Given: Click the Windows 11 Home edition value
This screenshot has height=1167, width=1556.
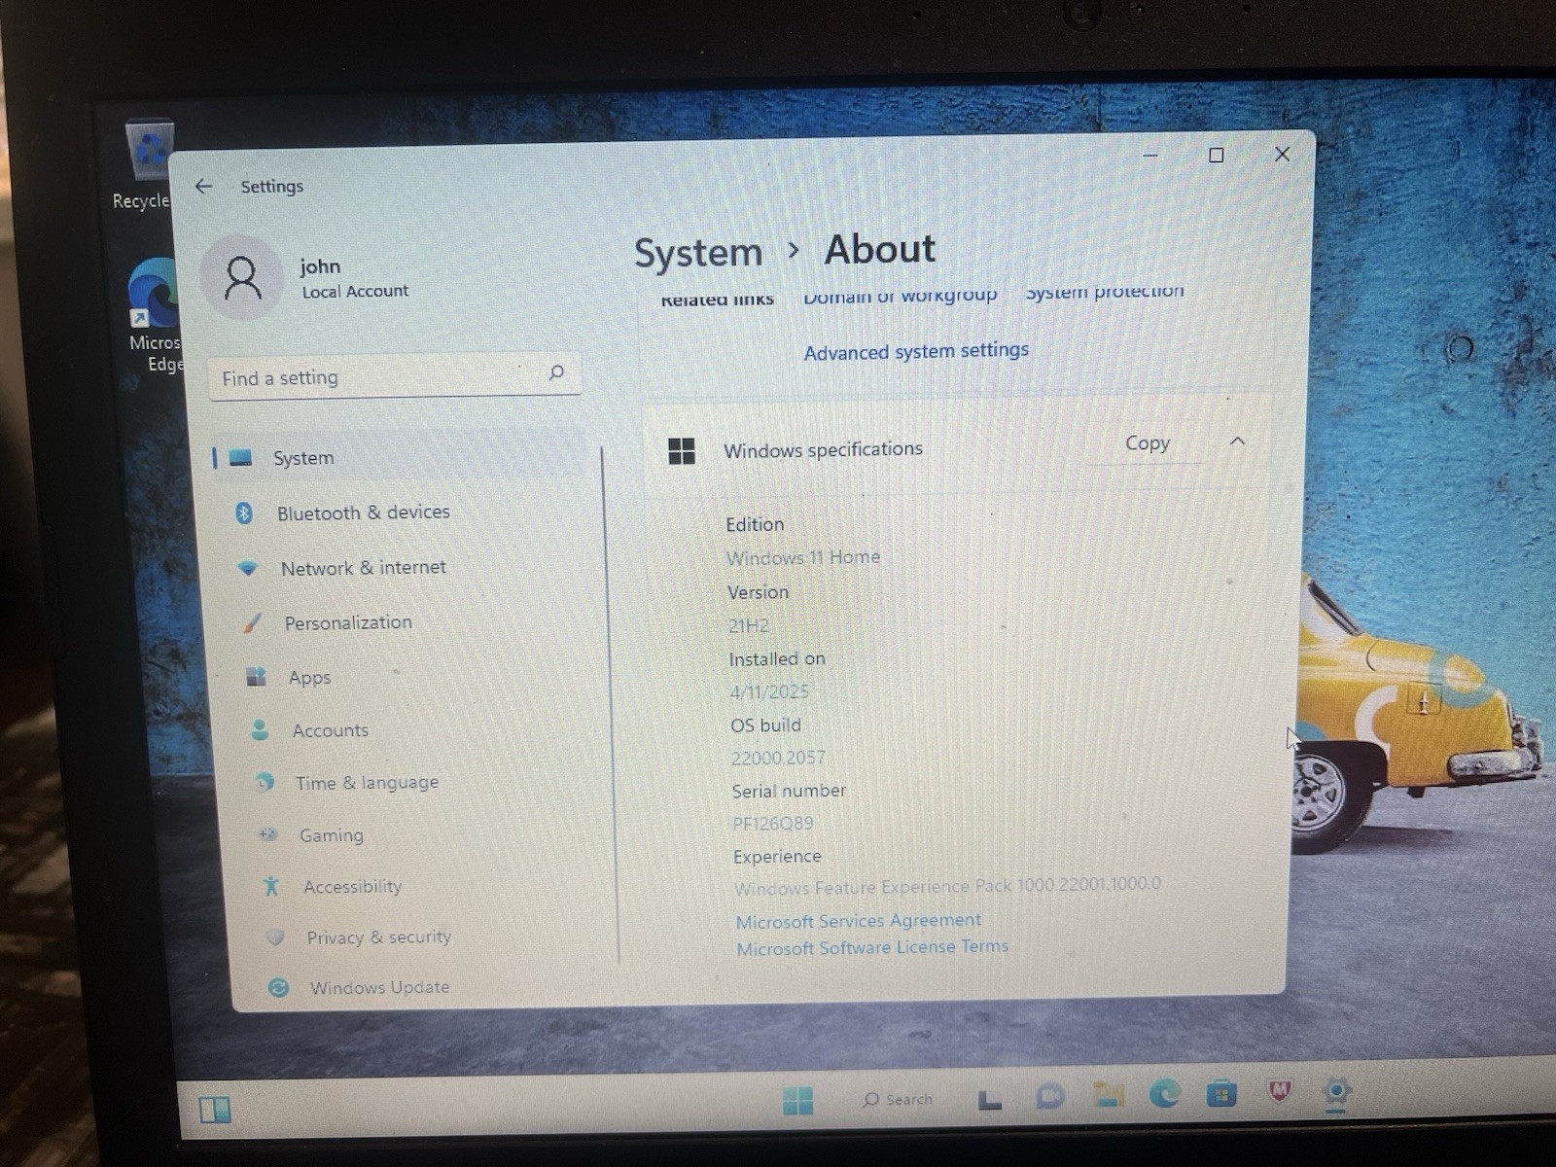Looking at the screenshot, I should pyautogui.click(x=803, y=557).
